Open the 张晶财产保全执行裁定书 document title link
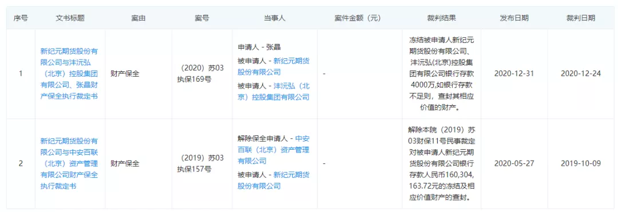This screenshot has width=618, height=212. coord(69,74)
